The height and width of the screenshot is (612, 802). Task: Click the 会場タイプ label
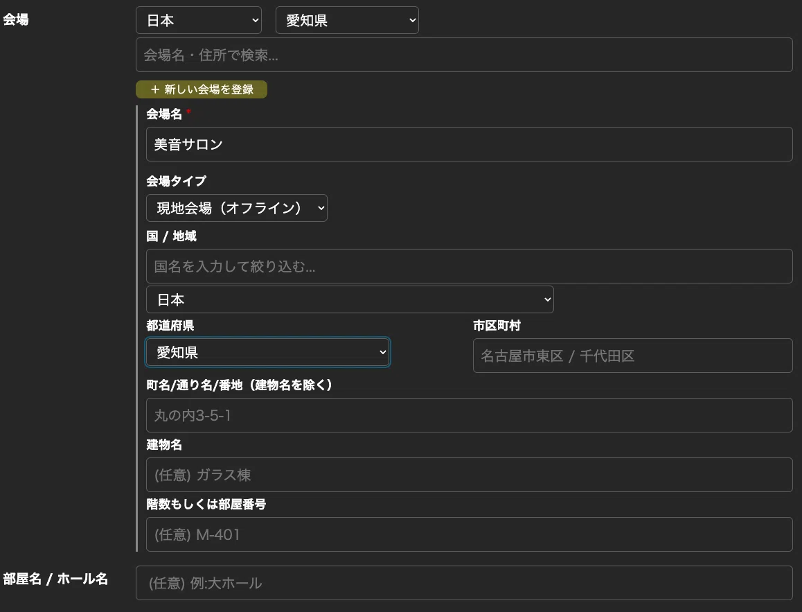pyautogui.click(x=177, y=181)
